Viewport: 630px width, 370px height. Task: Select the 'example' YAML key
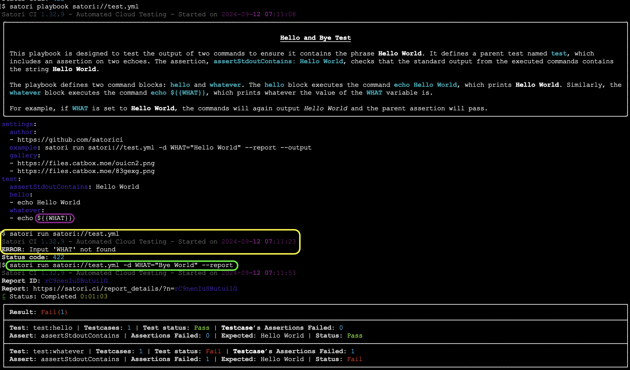(x=23, y=147)
